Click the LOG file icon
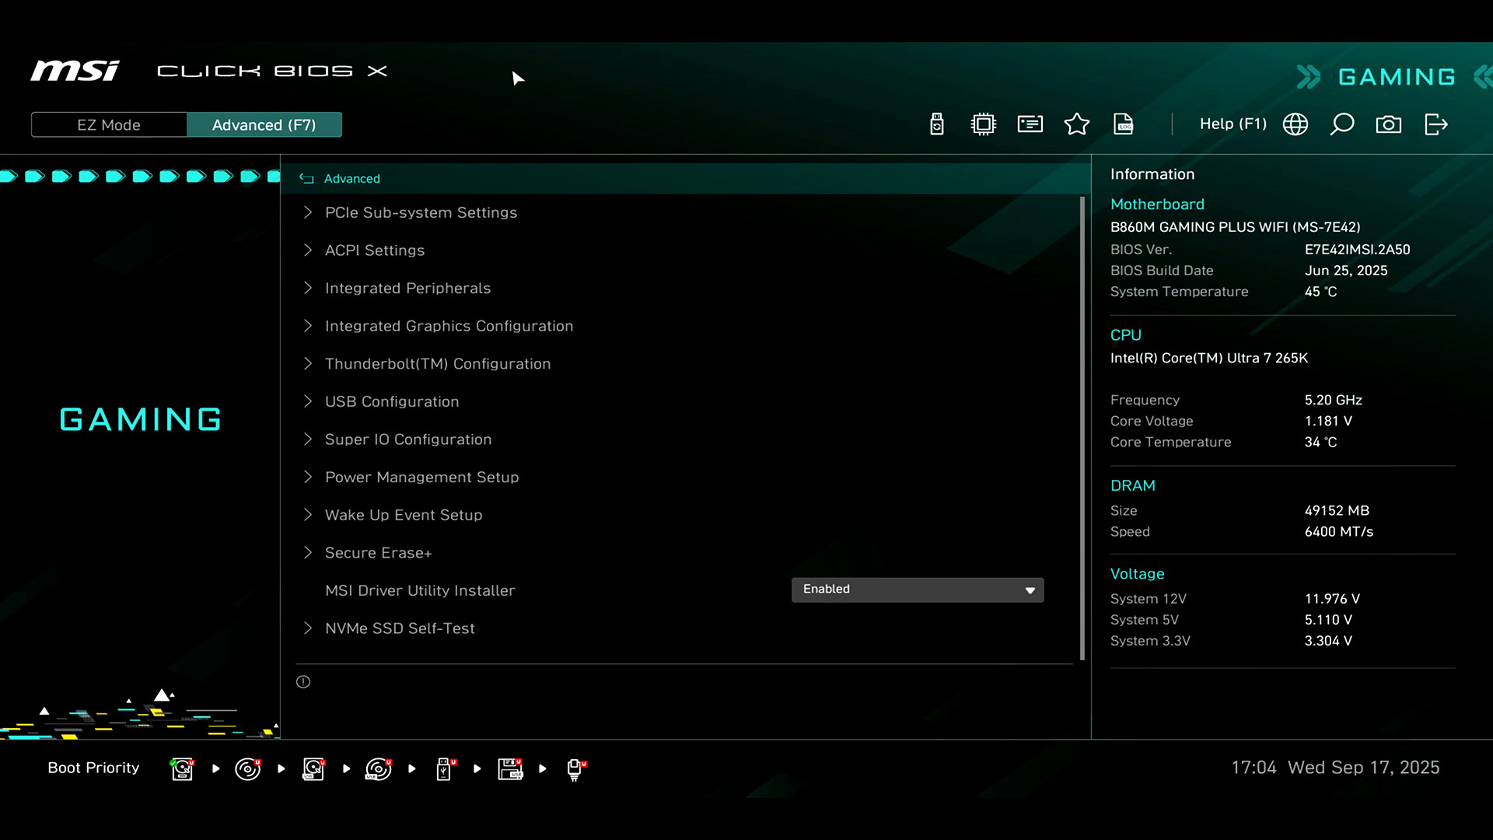This screenshot has height=840, width=1493. click(1124, 124)
